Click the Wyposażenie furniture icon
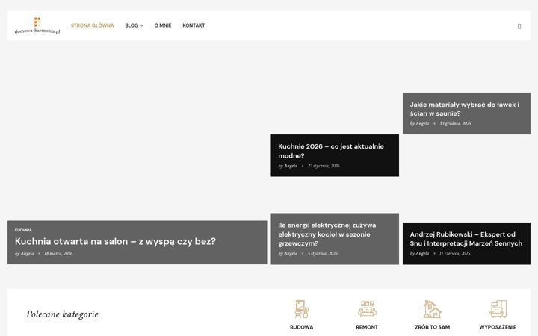Screen dimensions: 538x336 498,309
